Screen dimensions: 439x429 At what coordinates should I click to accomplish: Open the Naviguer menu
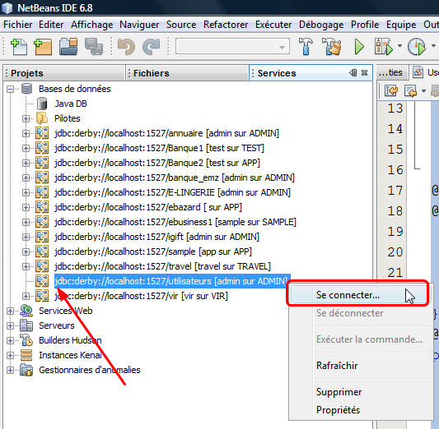(x=139, y=25)
